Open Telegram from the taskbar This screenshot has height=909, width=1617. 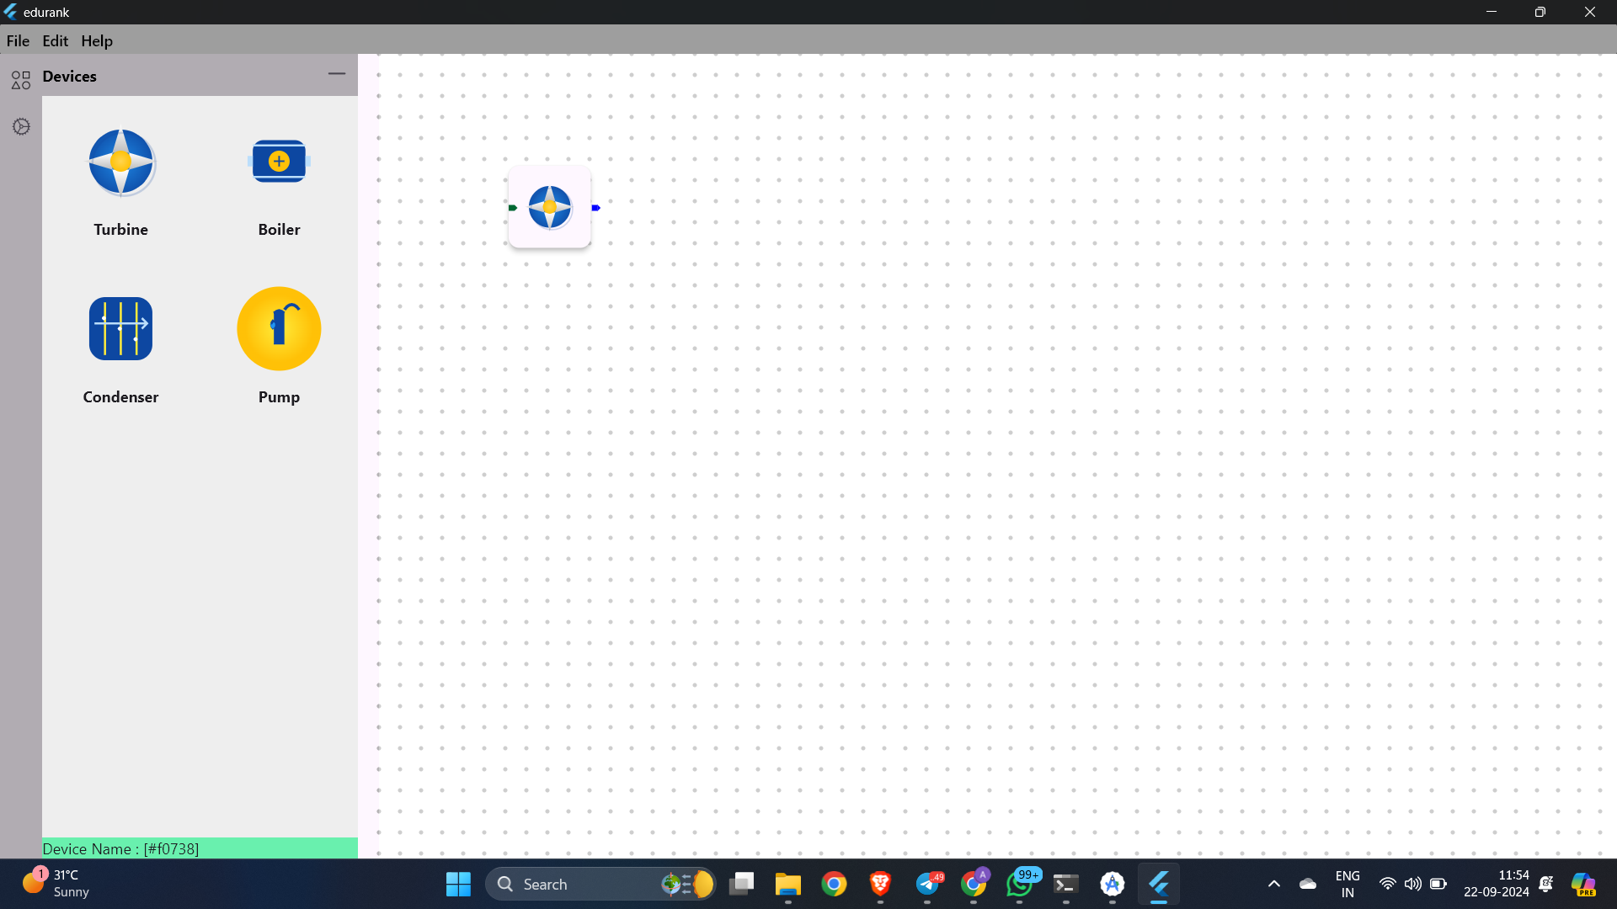[927, 884]
